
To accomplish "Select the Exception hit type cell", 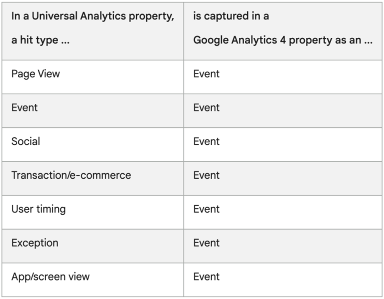I will [x=34, y=243].
